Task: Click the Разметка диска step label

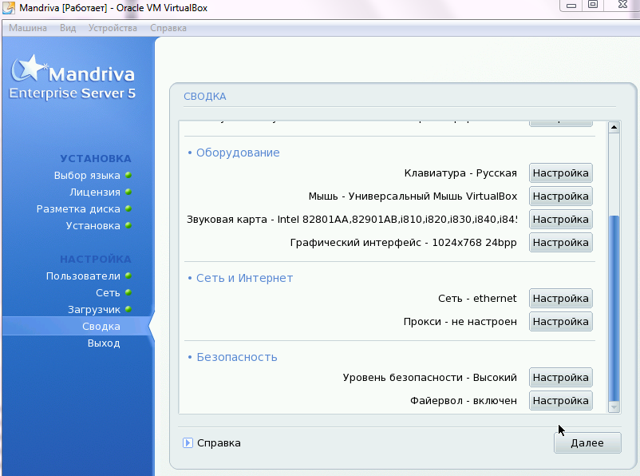Action: click(78, 209)
